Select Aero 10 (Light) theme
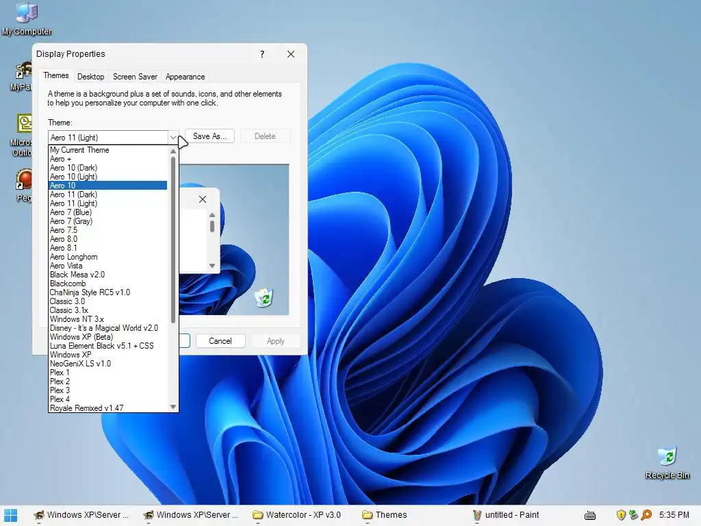Screen dimensions: 701x526 (107, 177)
